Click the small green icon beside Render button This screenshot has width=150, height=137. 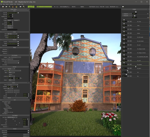[x=34, y=7]
